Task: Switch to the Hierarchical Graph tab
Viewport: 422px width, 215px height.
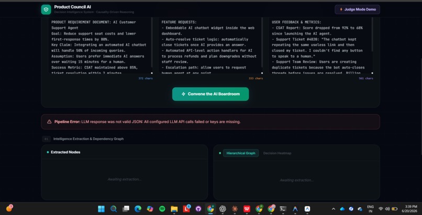Action: click(x=241, y=153)
